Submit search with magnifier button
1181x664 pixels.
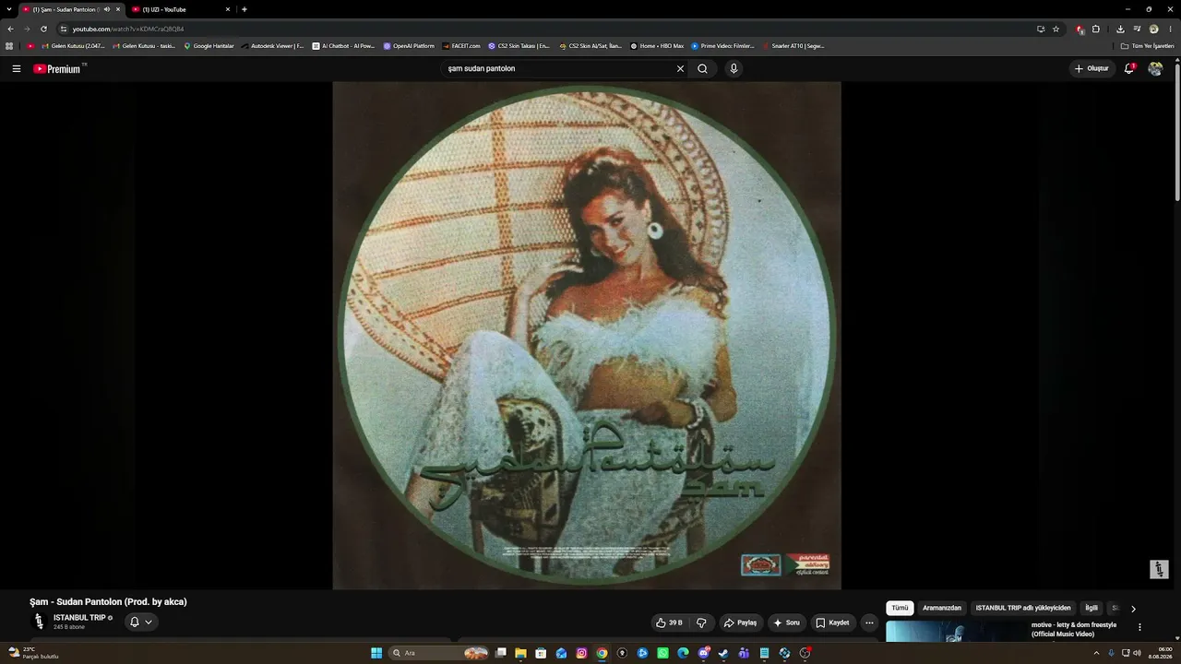point(702,68)
